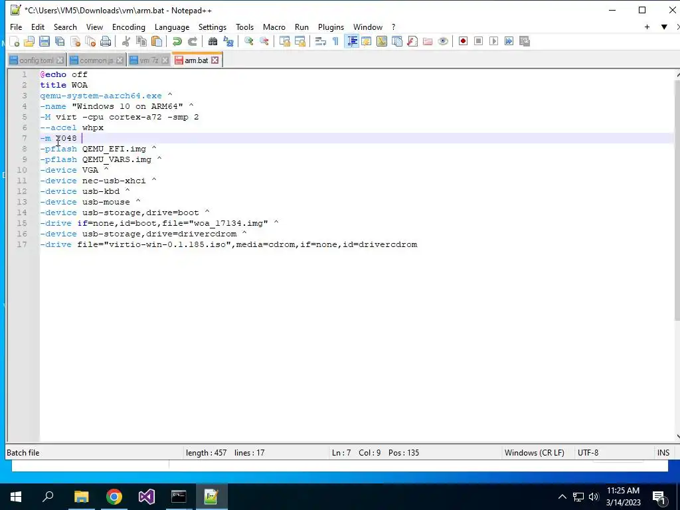Open the Edit menu

point(38,27)
